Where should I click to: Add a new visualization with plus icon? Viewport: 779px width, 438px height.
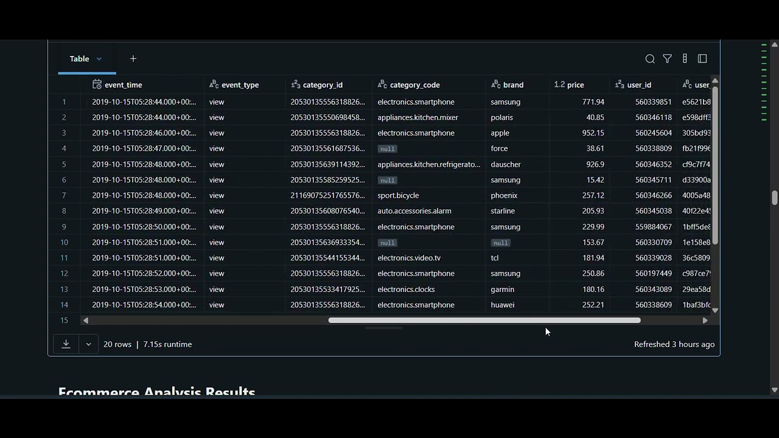click(x=133, y=59)
